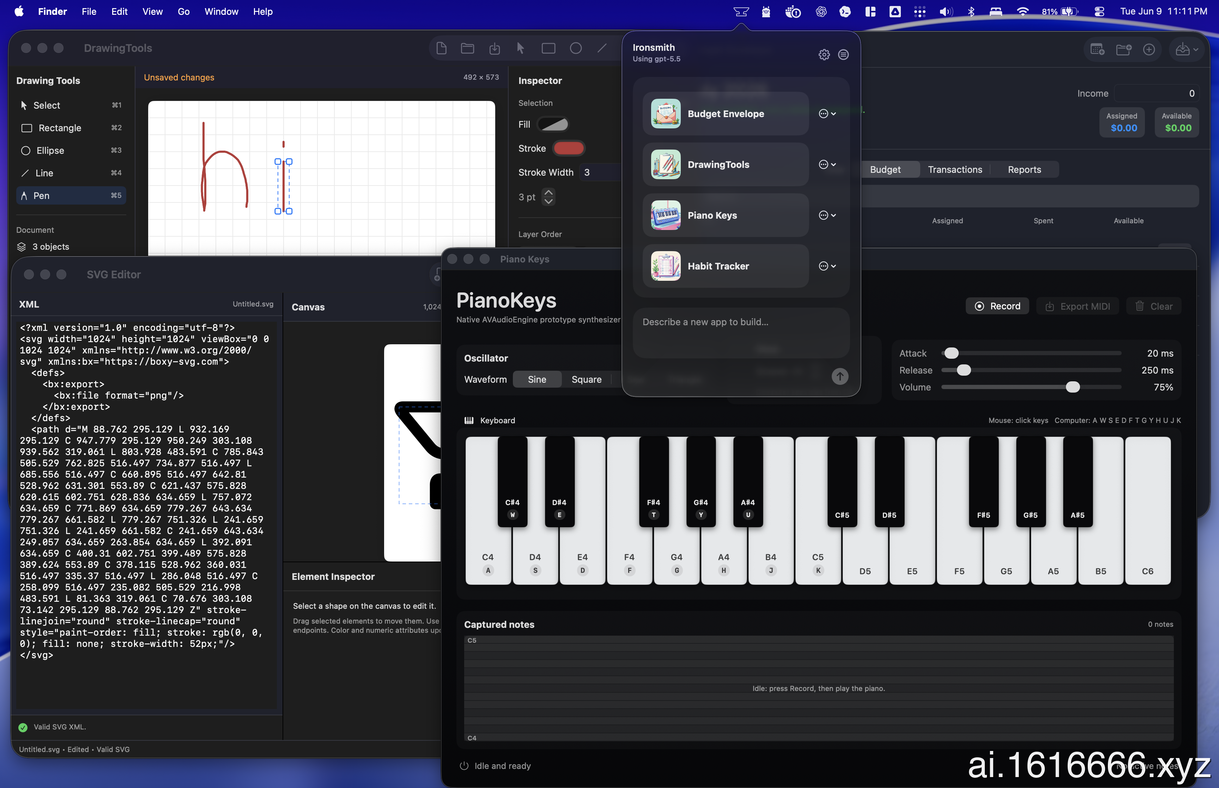Click the 3 objects layers icon
This screenshot has height=788, width=1219.
(22, 247)
